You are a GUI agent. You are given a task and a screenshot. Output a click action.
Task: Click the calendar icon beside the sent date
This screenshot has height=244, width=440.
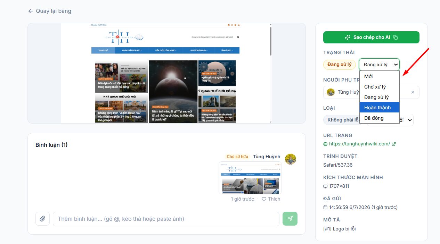click(x=325, y=208)
